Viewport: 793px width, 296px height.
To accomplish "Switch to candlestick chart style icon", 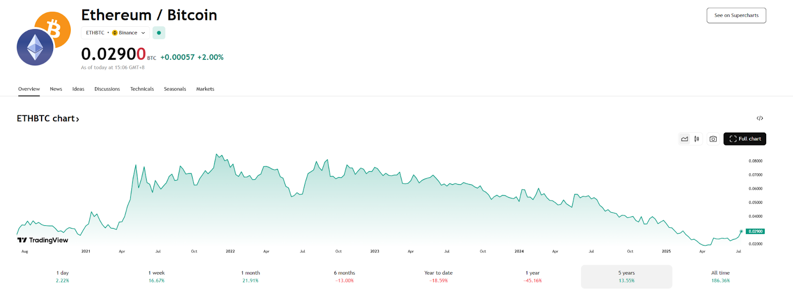I will 696,139.
